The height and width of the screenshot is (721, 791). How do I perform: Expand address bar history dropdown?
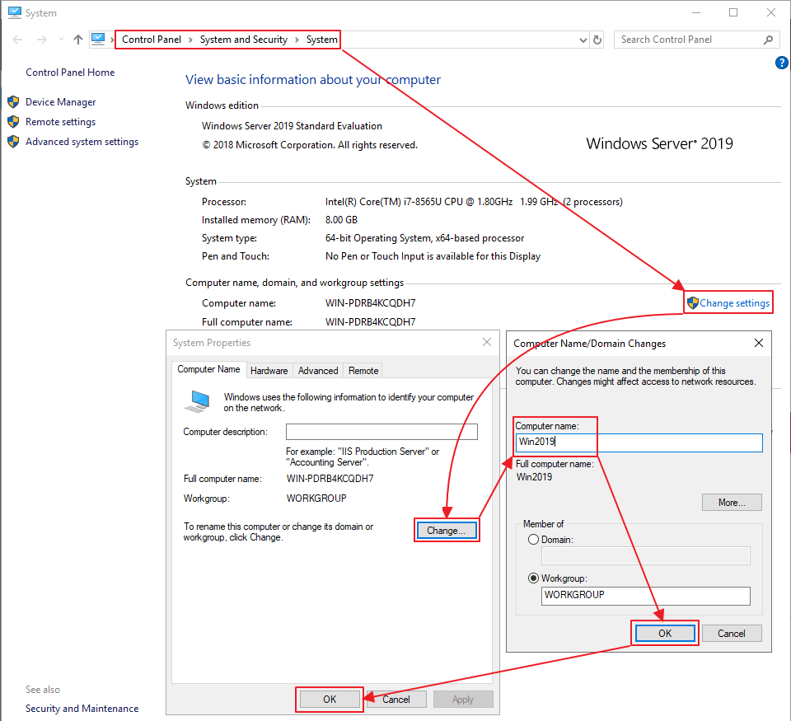pos(583,40)
